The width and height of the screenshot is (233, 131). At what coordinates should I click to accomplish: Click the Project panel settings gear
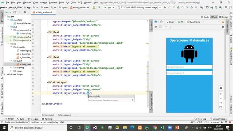point(25,12)
